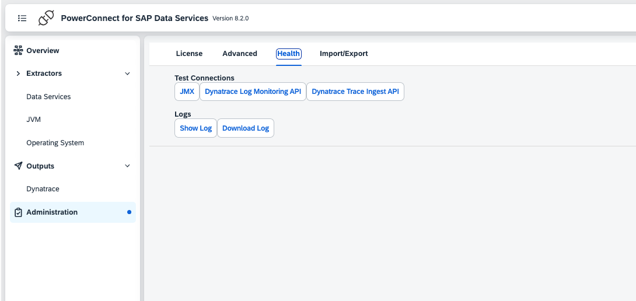Click the Outputs paper plane icon
This screenshot has height=301, width=636.
click(x=18, y=166)
